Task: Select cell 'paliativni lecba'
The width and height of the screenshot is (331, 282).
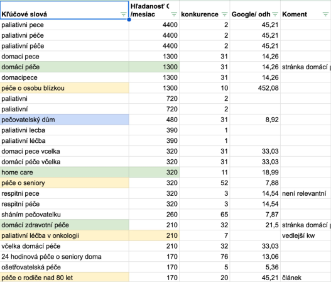Action: click(x=65, y=130)
